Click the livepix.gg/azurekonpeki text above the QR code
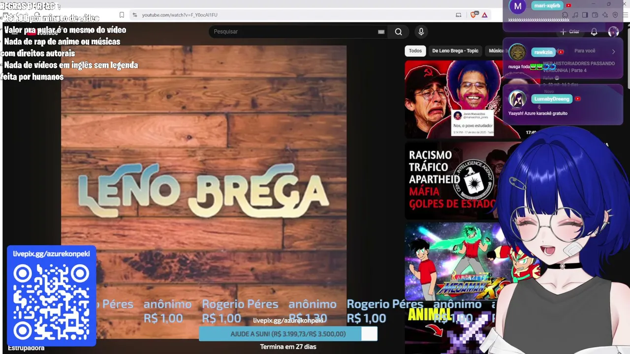The width and height of the screenshot is (630, 354). pyautogui.click(x=51, y=254)
